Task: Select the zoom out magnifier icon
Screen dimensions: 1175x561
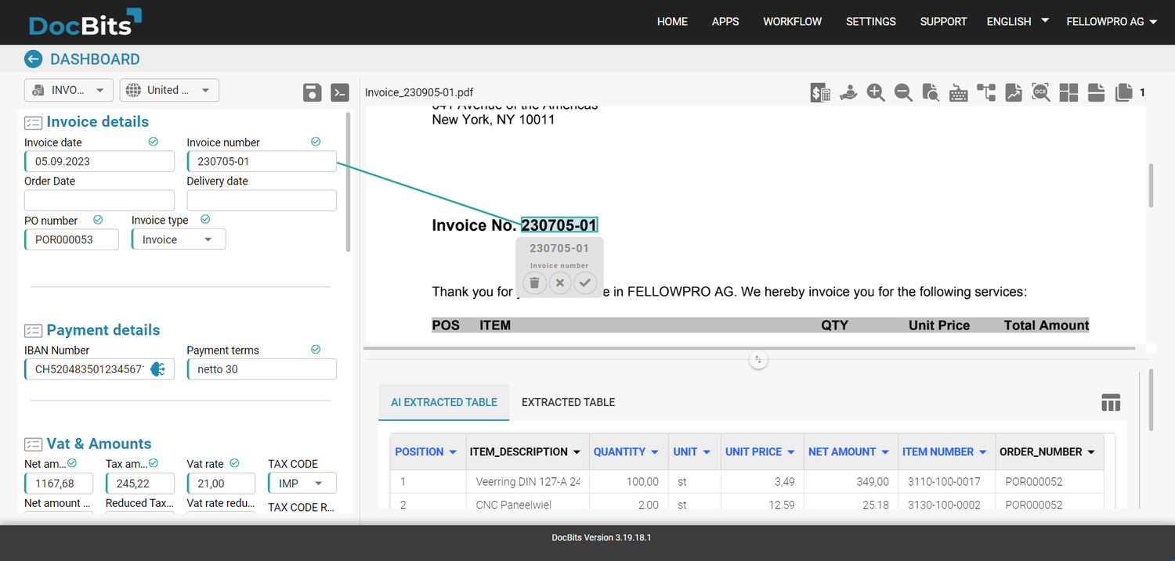Action: click(903, 92)
